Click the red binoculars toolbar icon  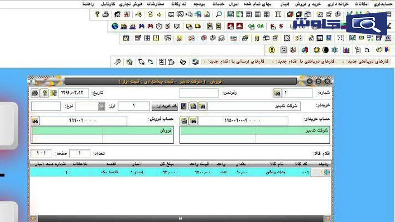tap(151, 26)
